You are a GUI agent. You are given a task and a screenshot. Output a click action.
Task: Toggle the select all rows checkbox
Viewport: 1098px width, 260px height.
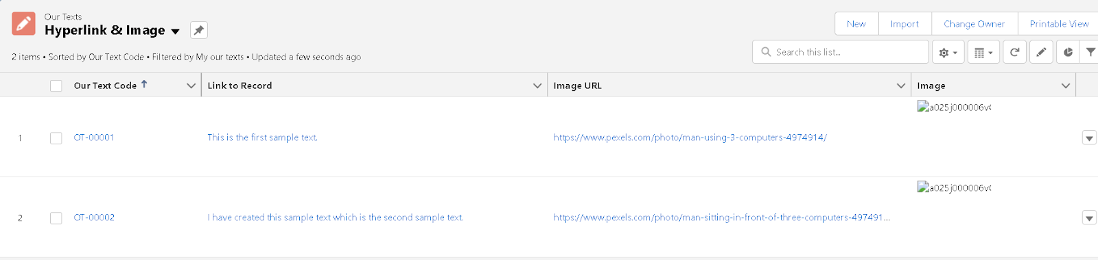(56, 86)
